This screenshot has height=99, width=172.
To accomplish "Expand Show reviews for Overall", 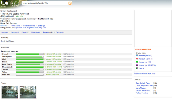I will pos(69,54).
